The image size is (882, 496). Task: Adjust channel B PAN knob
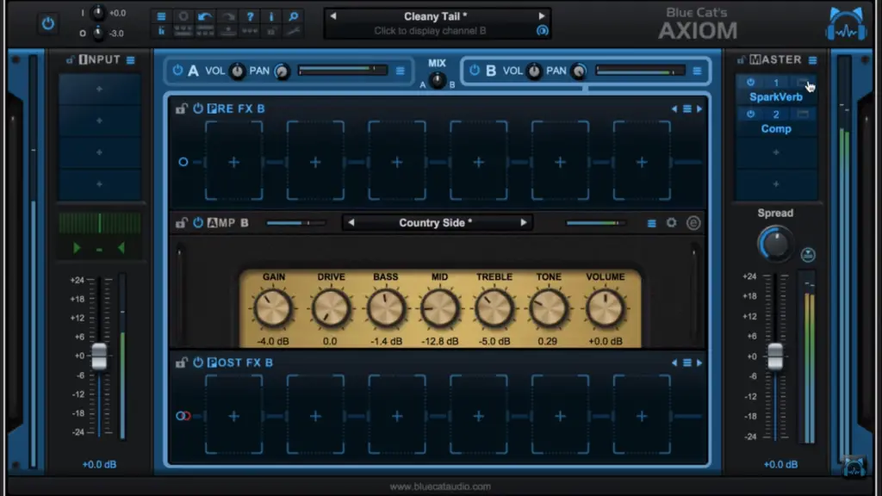579,71
